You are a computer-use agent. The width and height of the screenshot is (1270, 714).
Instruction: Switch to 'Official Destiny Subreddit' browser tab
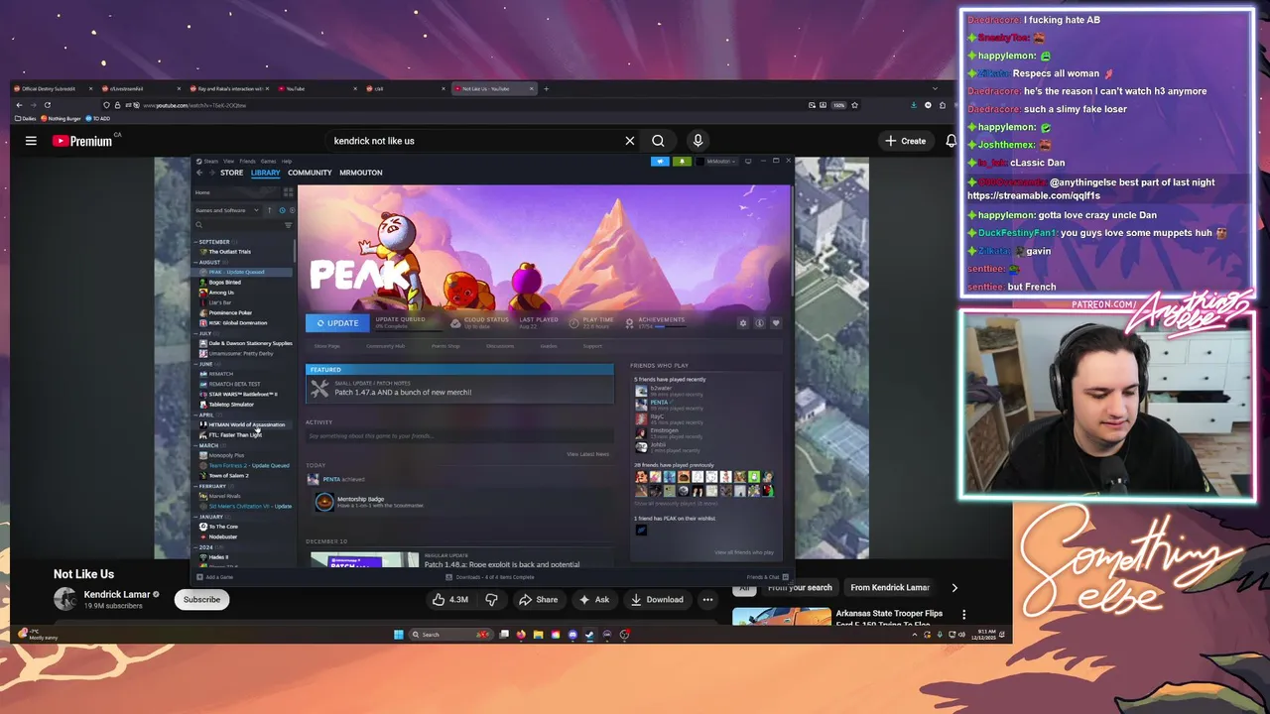pyautogui.click(x=50, y=88)
